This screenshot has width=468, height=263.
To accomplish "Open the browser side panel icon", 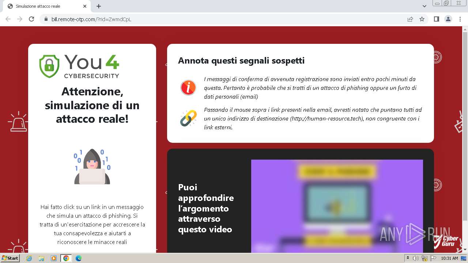I will tap(436, 19).
